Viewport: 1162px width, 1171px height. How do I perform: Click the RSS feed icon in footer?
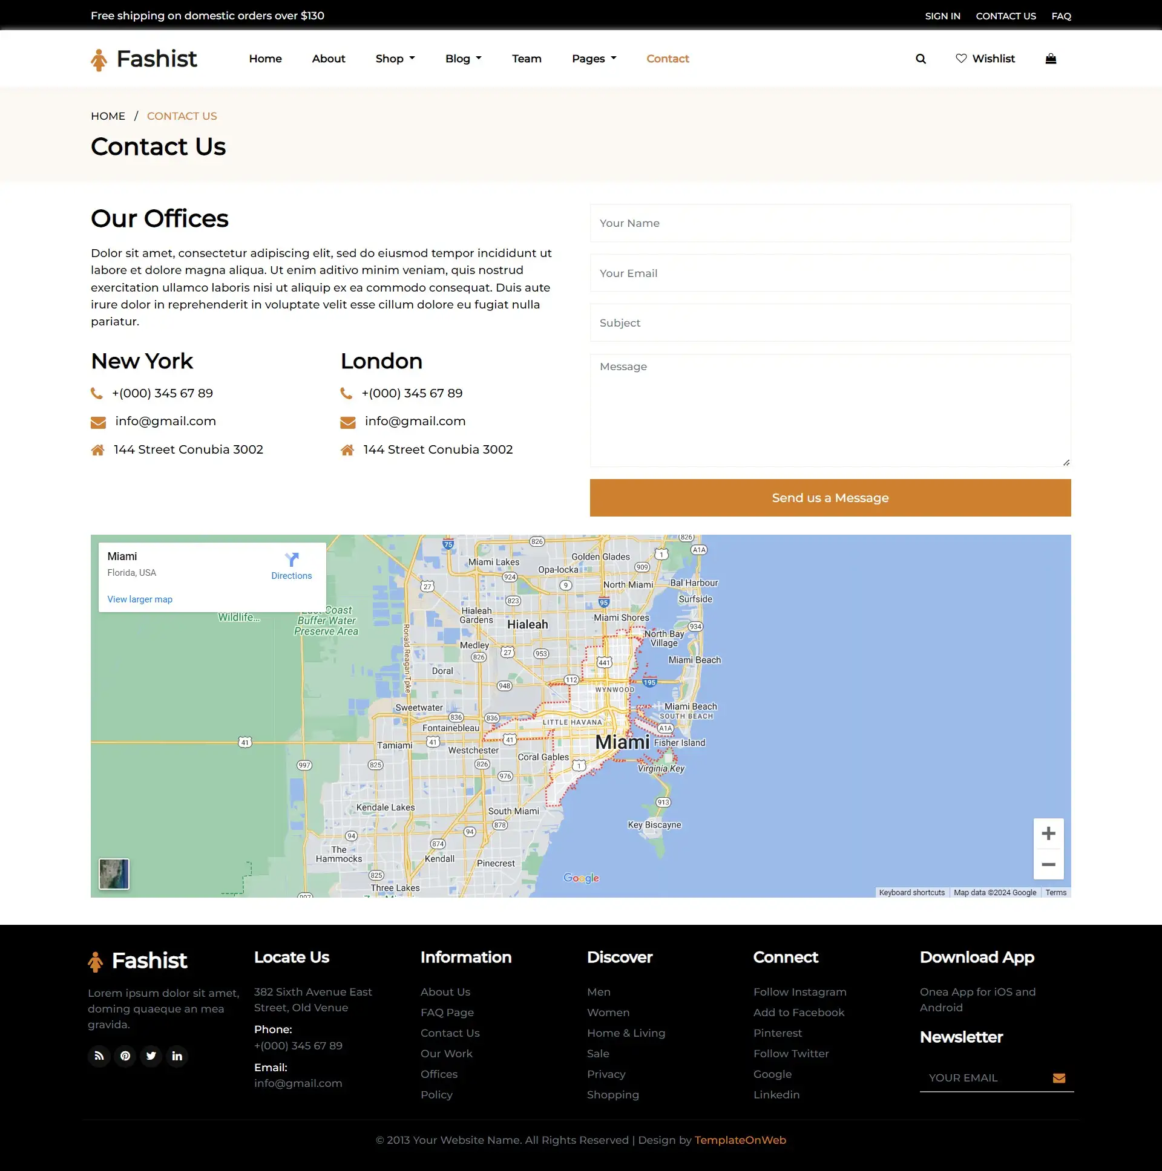[99, 1056]
